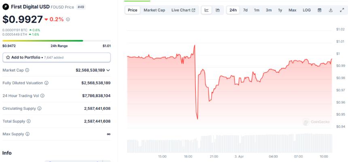Screen dimensions: 348x162
Task: Show Max time range on chart
Action: pos(292,10)
